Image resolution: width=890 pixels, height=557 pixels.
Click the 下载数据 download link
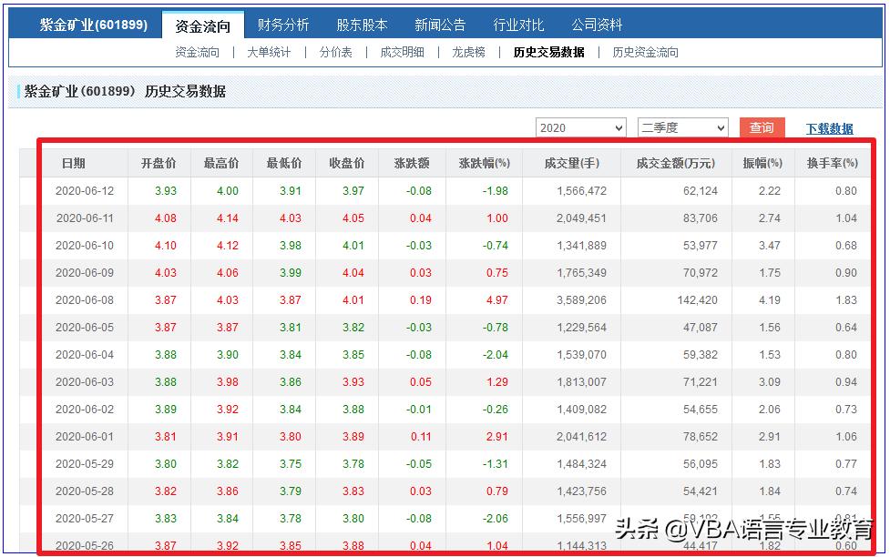coord(829,127)
